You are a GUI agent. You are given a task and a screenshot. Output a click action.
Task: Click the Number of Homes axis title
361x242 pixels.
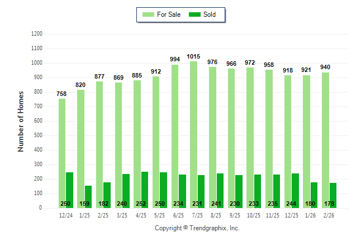[21, 121]
